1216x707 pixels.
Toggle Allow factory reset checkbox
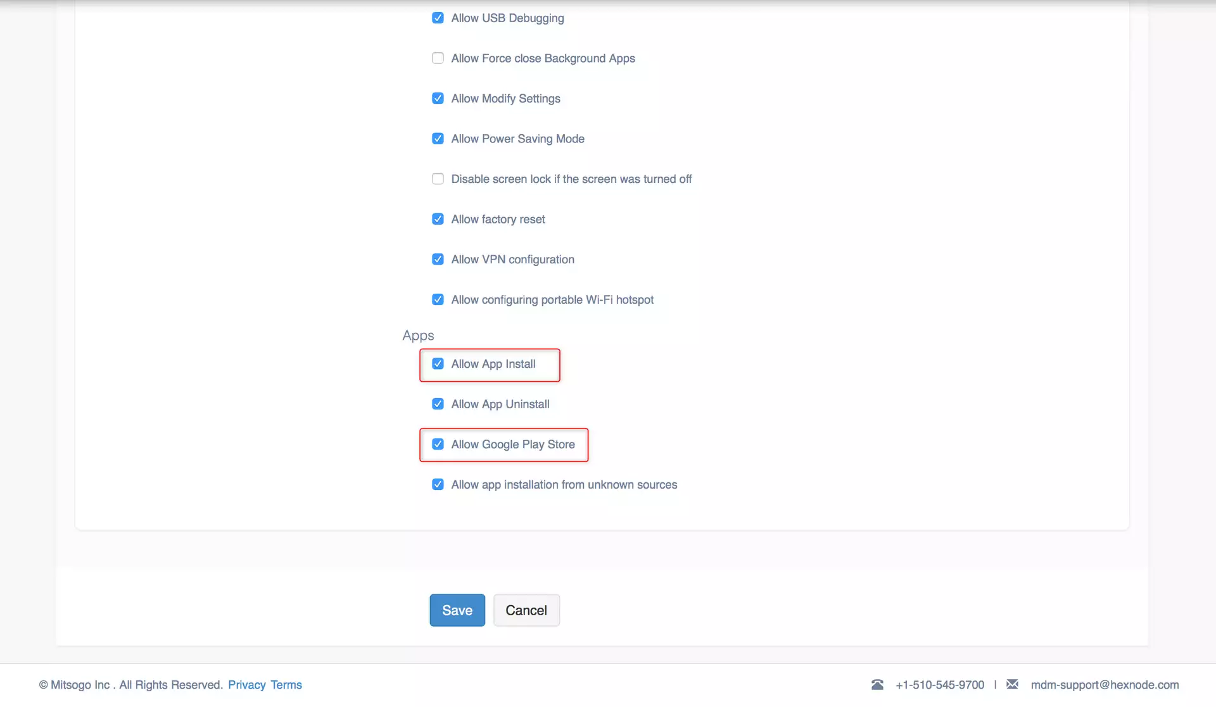[438, 219]
